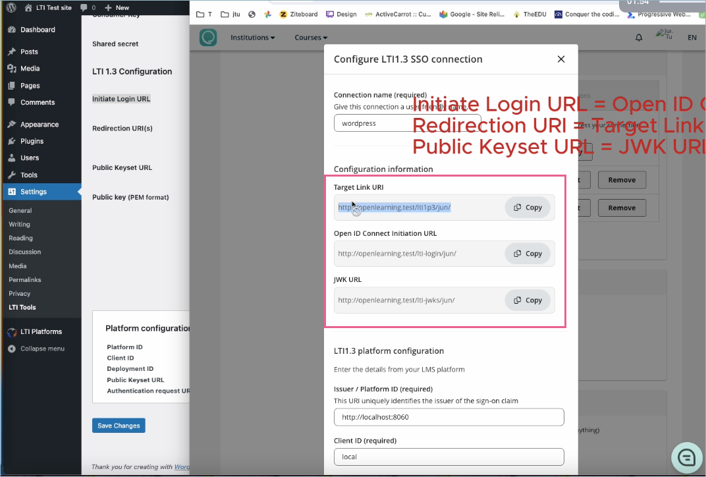The image size is (706, 477).
Task: Click the globe bookmark icon
Action: click(x=252, y=14)
